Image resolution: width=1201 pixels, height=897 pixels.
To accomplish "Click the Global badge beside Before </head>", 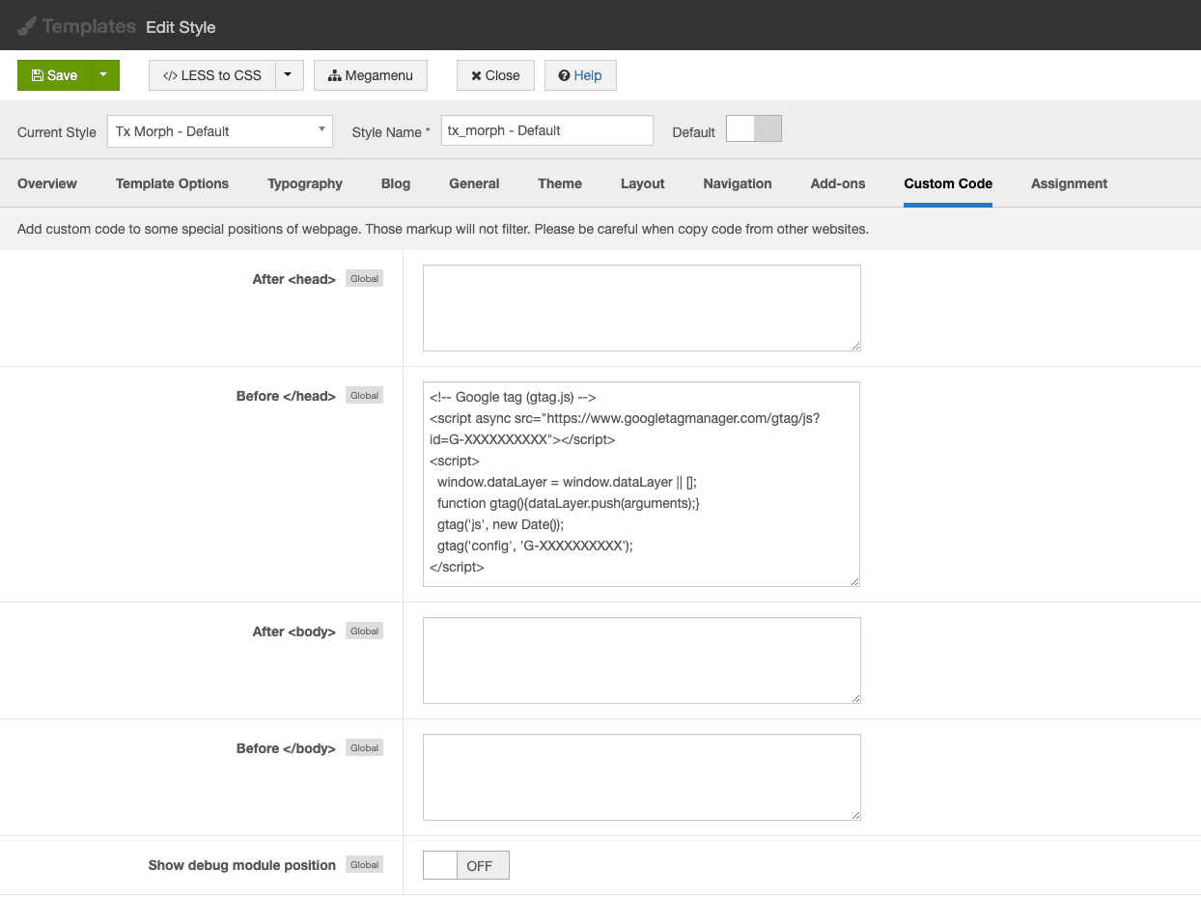I will pos(365,395).
